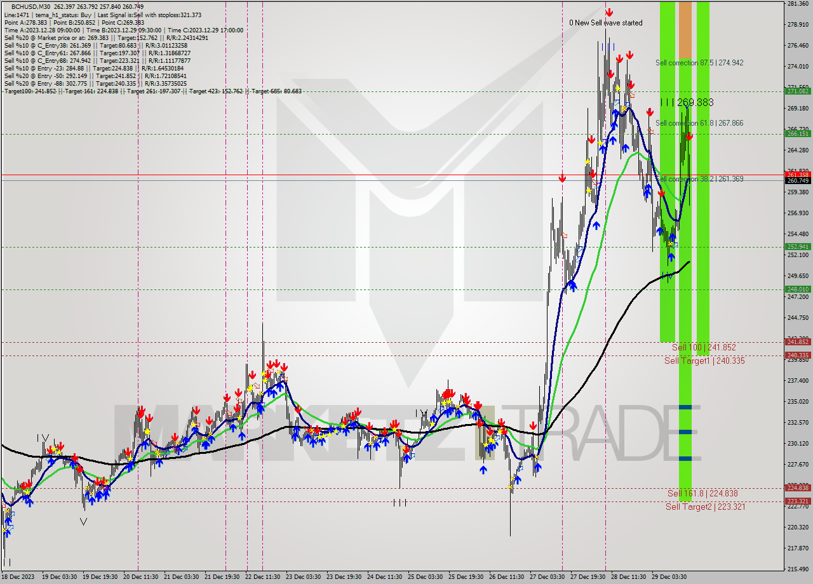The width and height of the screenshot is (813, 584).
Task: Click the 232.570 price axis label
Action: pos(798,422)
